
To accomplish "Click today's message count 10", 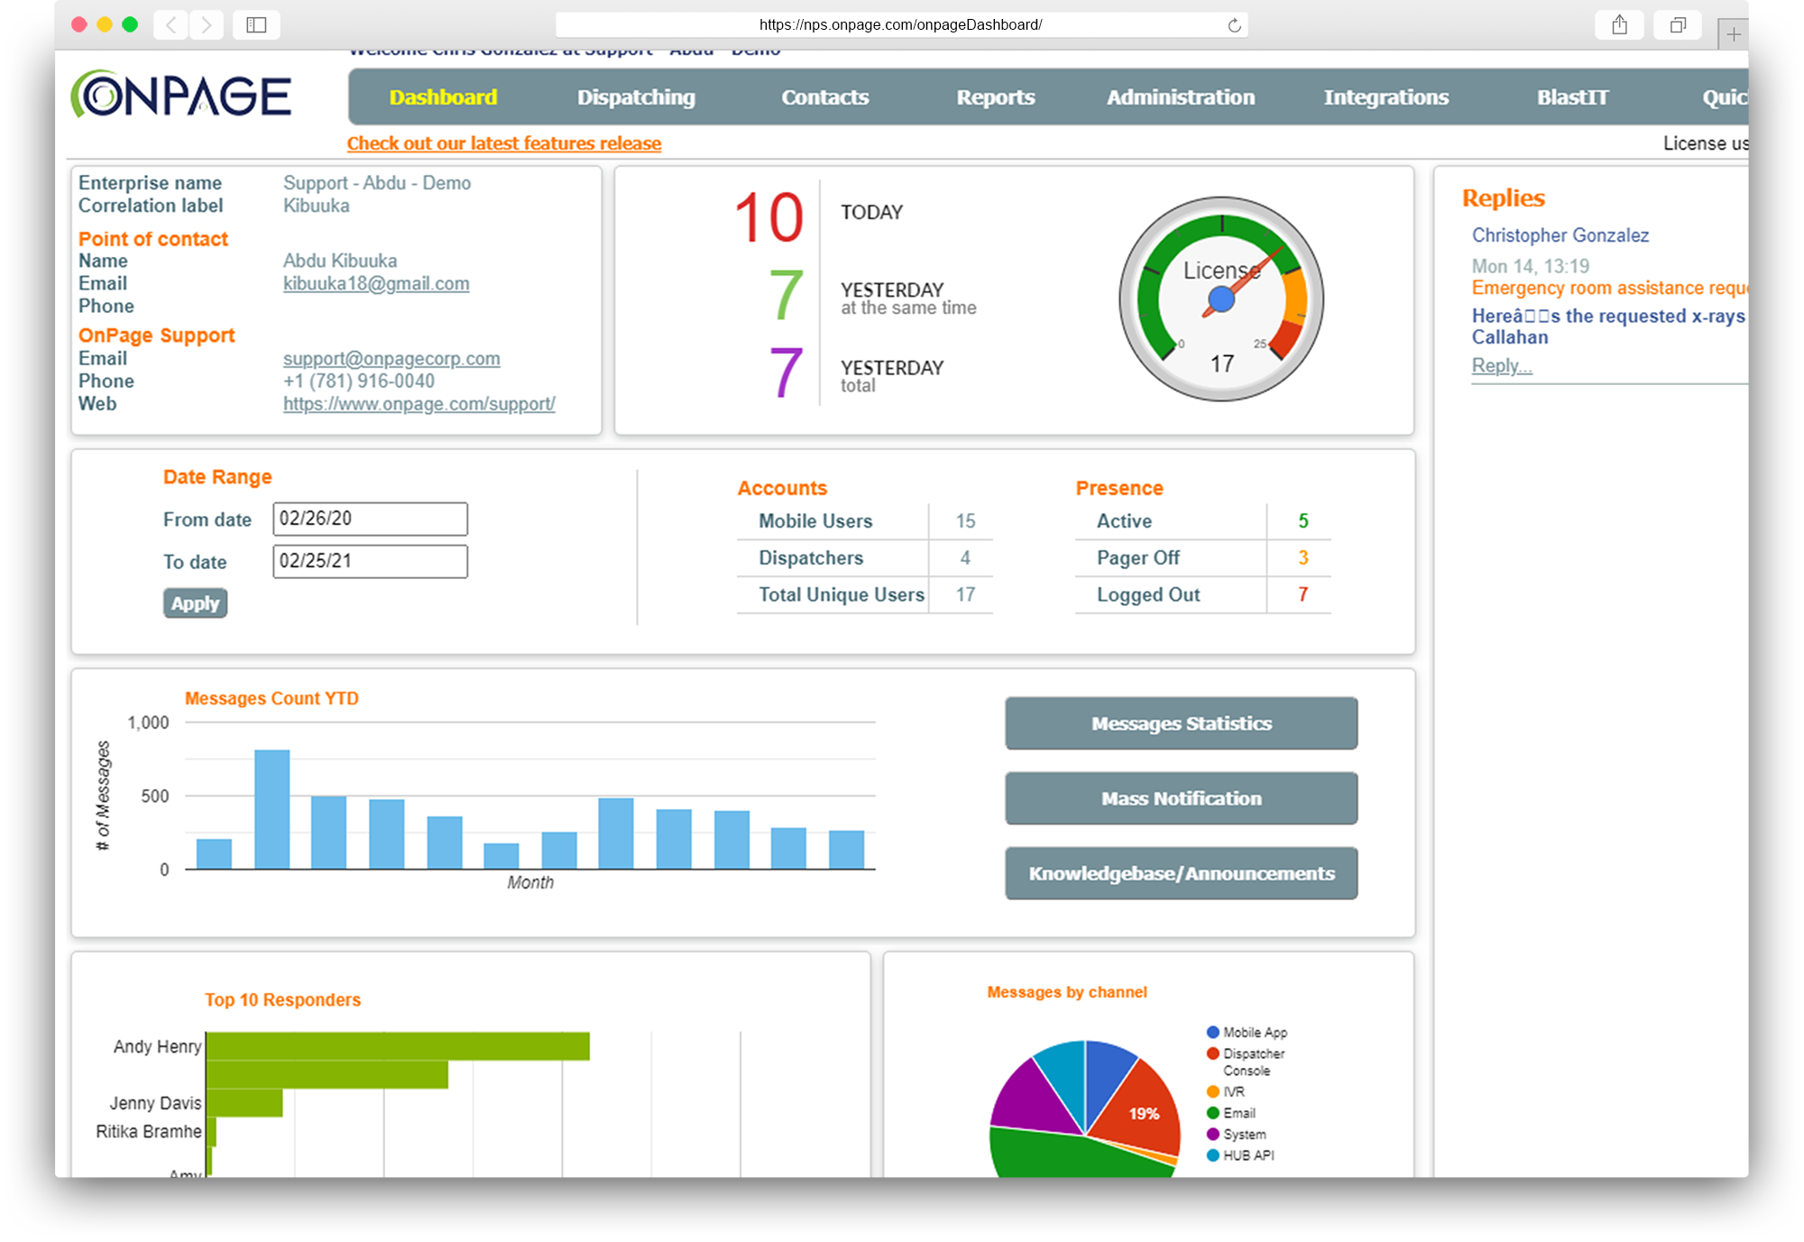I will (769, 217).
